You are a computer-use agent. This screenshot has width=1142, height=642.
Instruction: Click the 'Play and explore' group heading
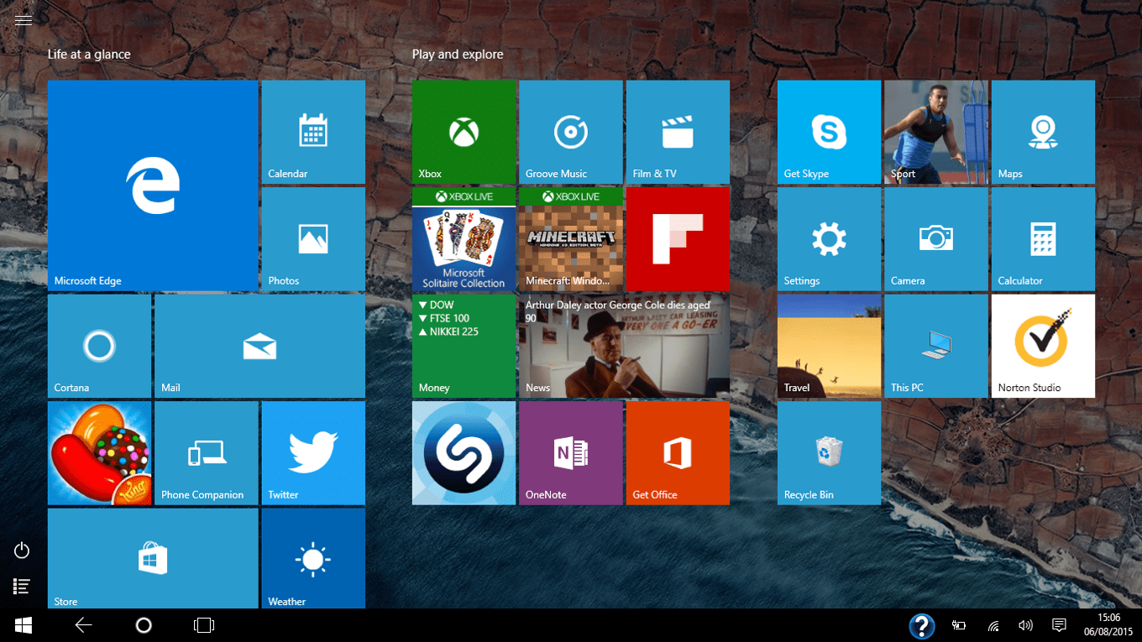[x=458, y=55]
